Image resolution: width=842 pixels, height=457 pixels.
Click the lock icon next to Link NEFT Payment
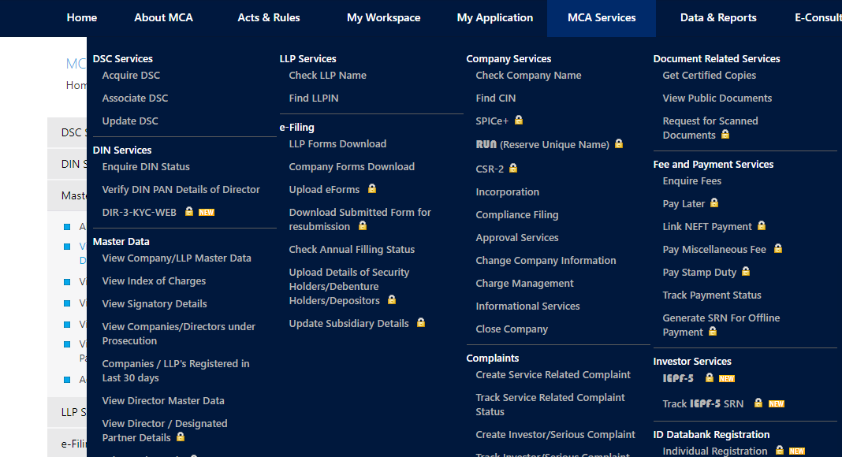(762, 226)
